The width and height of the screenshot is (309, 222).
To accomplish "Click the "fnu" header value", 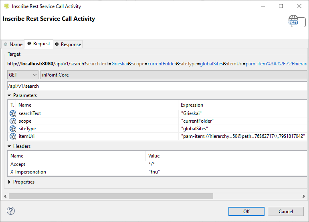I will (154, 172).
